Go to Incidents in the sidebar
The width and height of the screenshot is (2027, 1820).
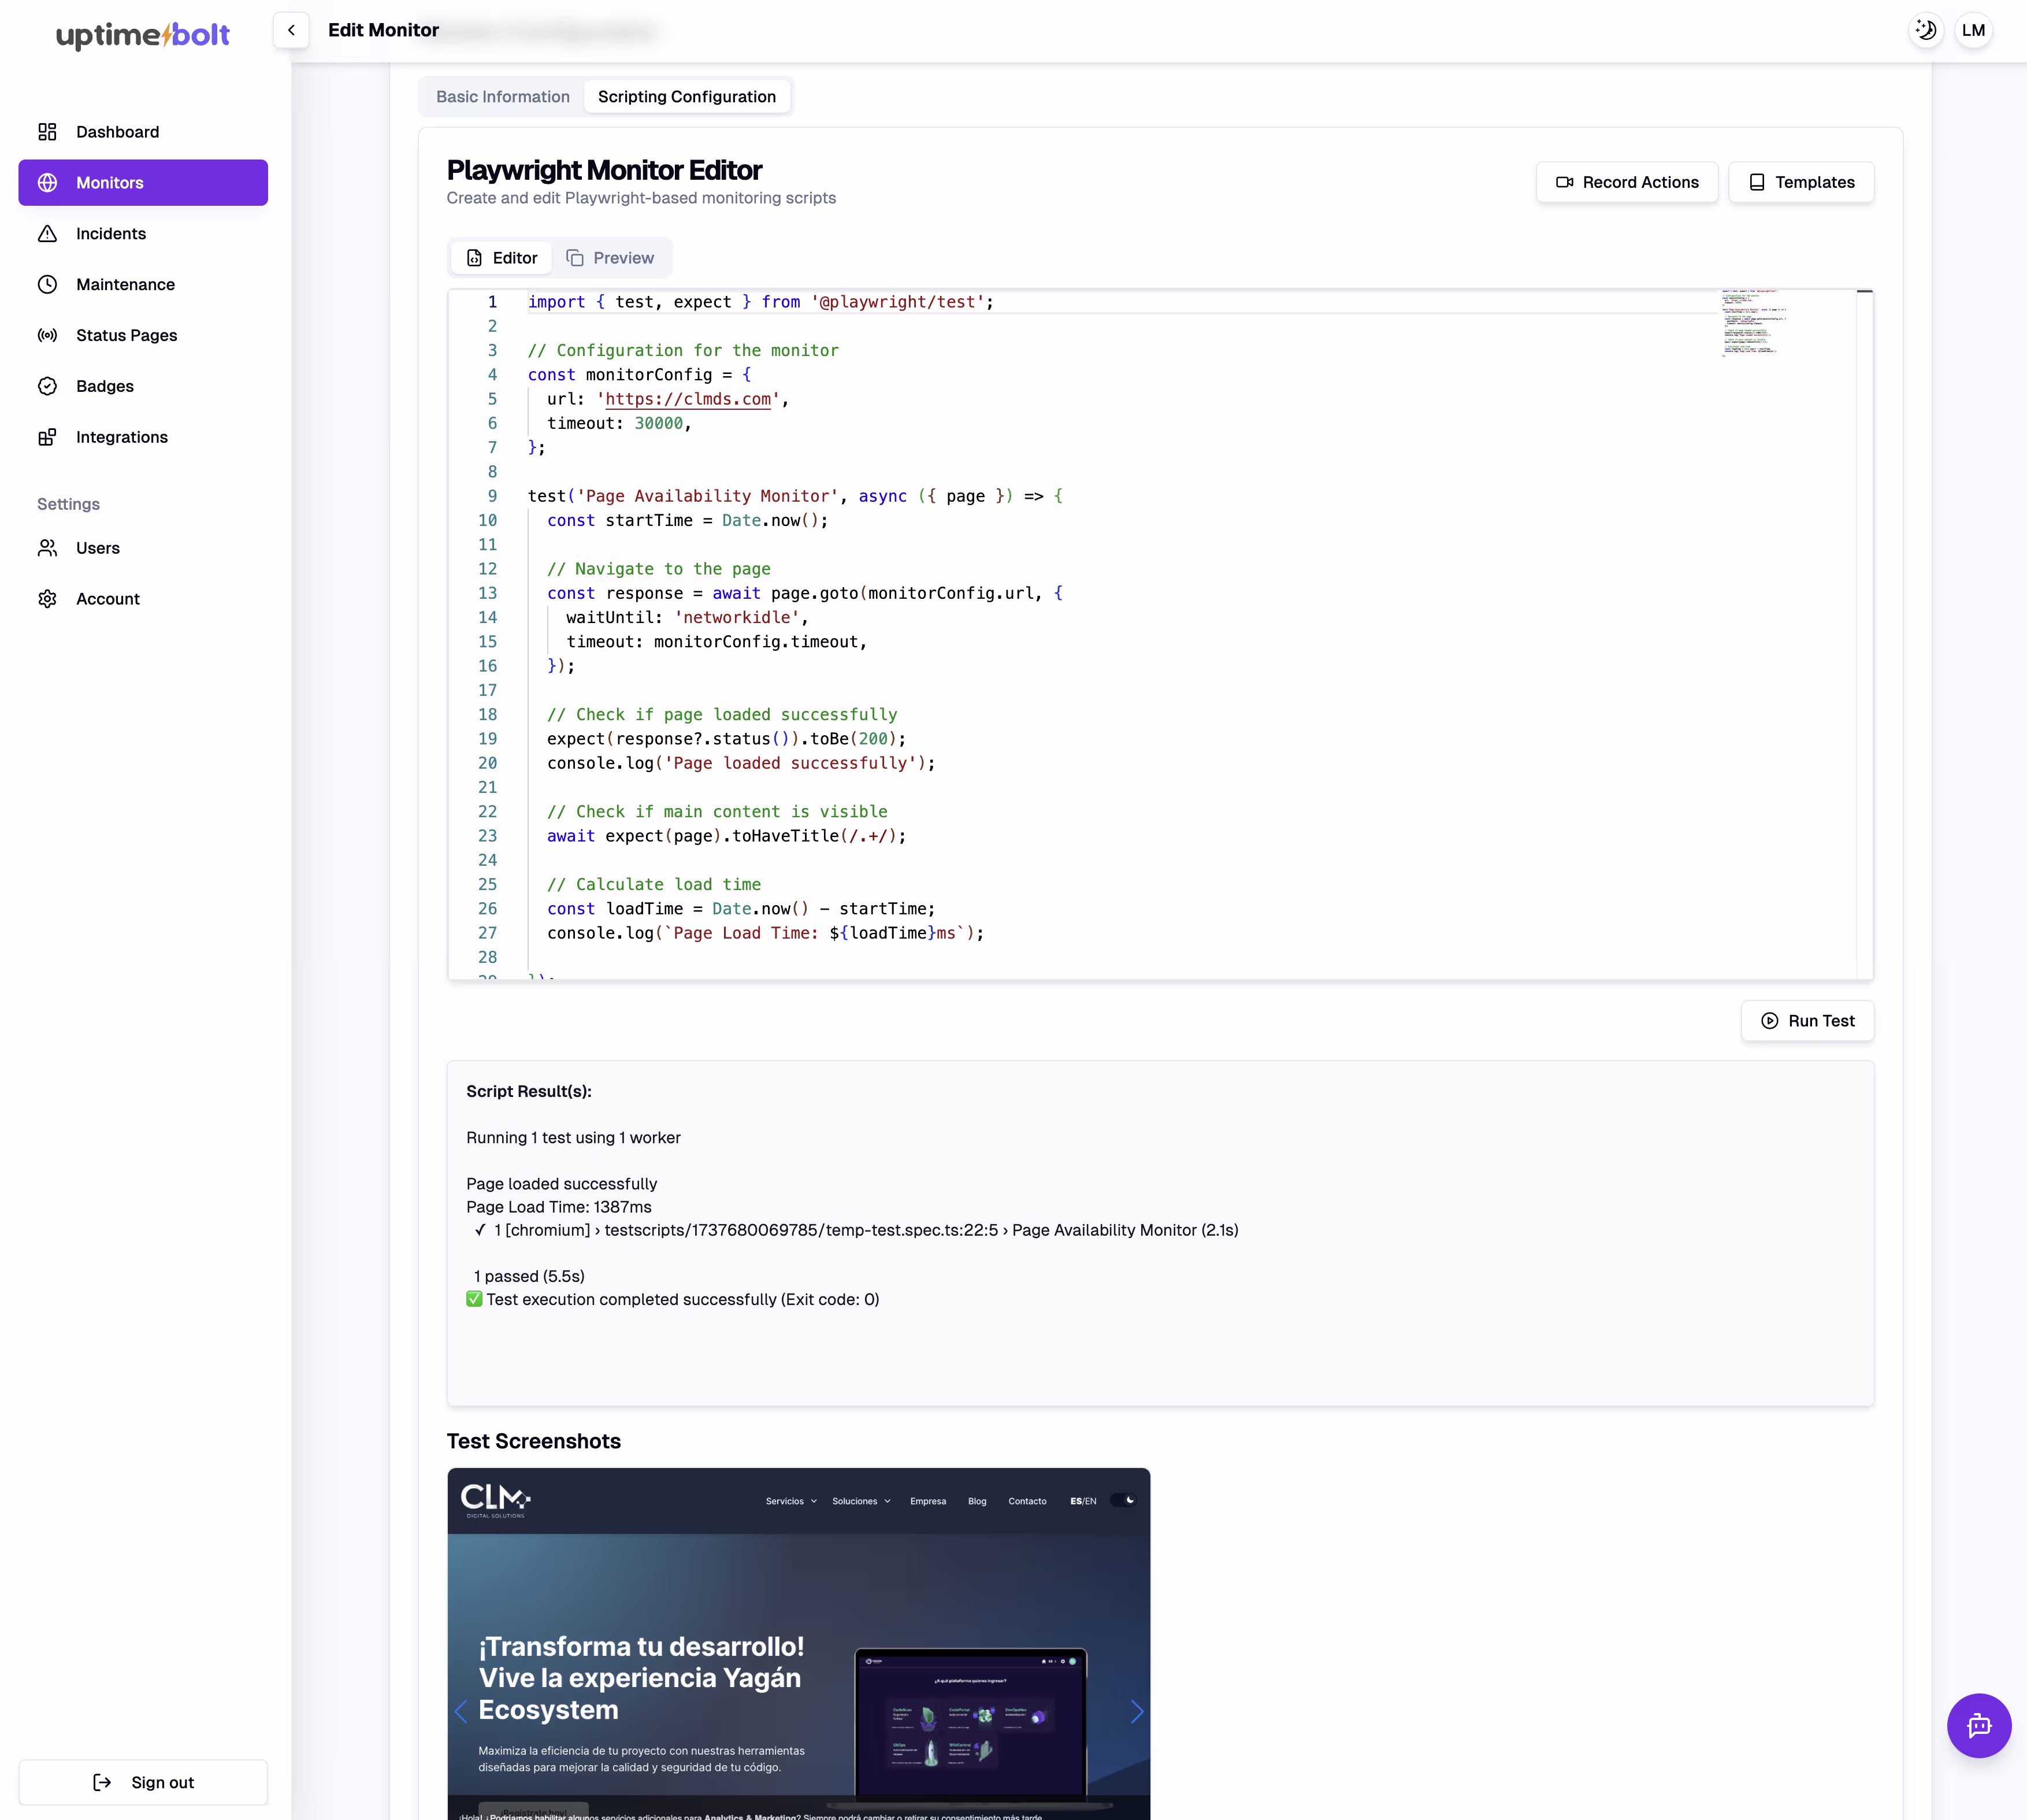[x=110, y=234]
